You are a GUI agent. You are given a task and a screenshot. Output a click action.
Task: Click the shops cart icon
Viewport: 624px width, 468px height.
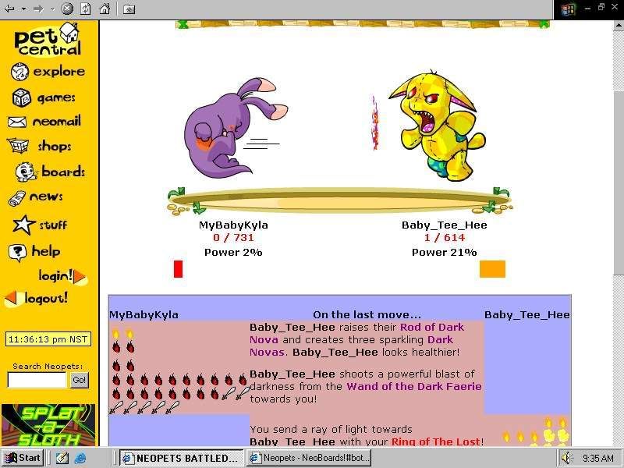coord(18,146)
